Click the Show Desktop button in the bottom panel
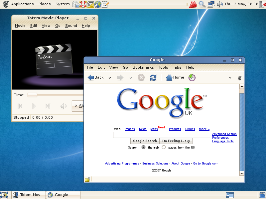This screenshot has height=199, width=266. (x=4, y=195)
